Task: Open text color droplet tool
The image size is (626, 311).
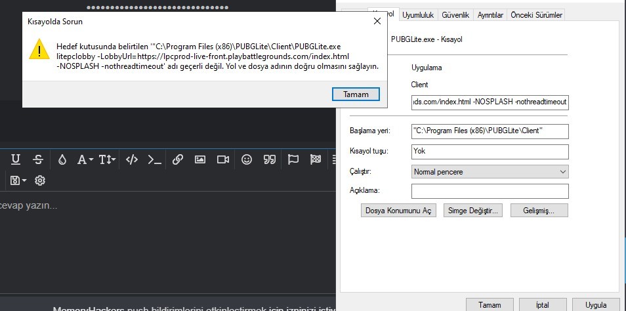Action: 62,159
